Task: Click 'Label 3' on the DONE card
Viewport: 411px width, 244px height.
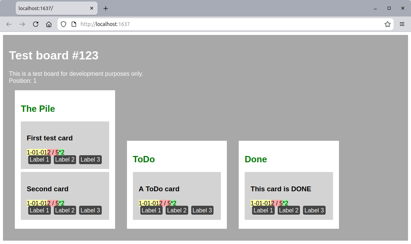Action: pos(314,210)
